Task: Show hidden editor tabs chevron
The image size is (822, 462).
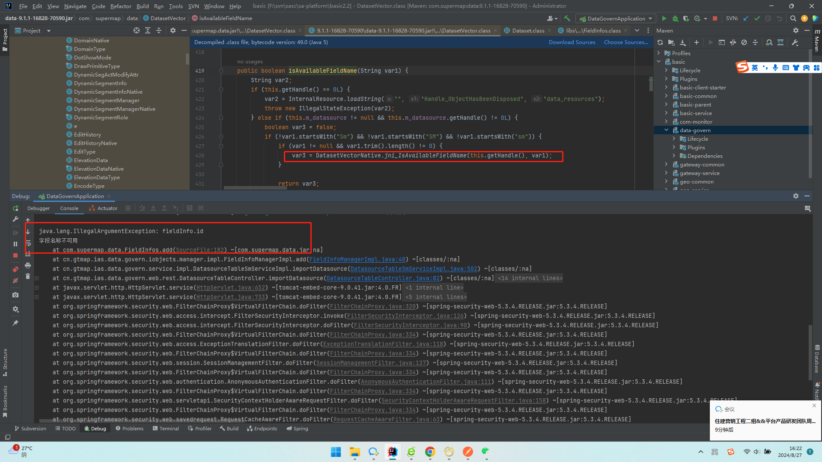Action: click(x=637, y=30)
